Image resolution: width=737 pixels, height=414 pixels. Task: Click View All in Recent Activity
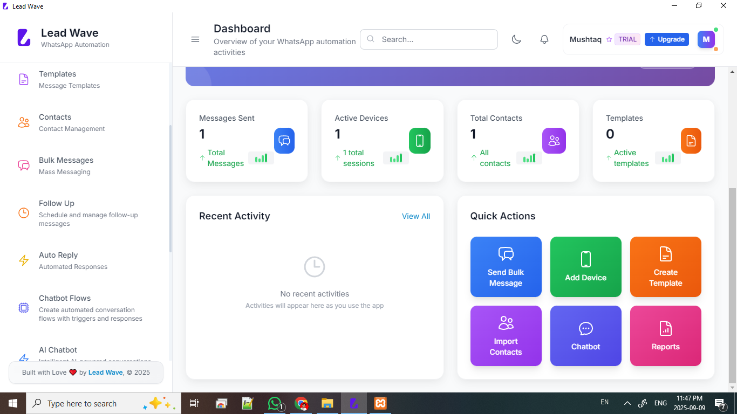pyautogui.click(x=416, y=216)
